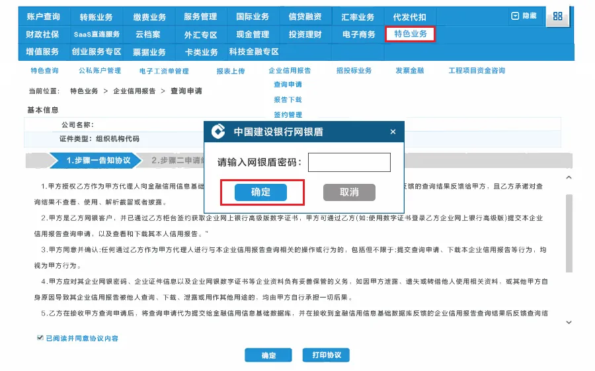Image resolution: width=595 pixels, height=371 pixels.
Task: Open the 增值服务 menu
Action: tap(42, 52)
